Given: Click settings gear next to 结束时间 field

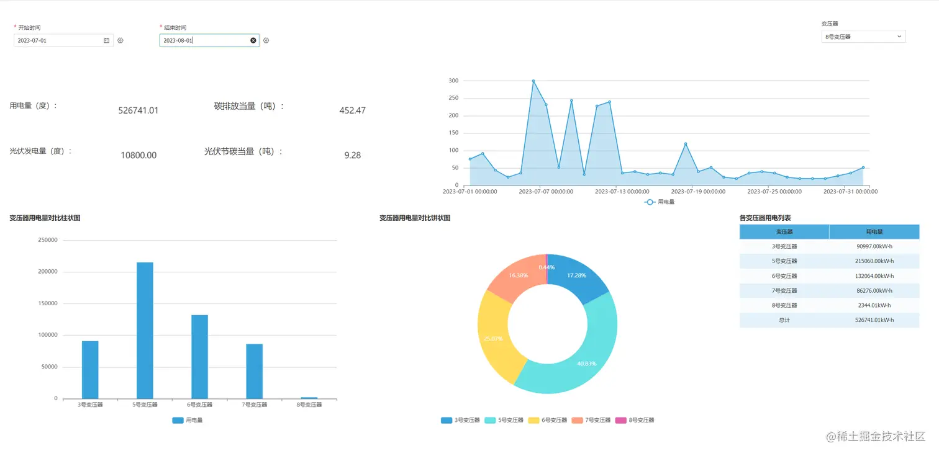Looking at the screenshot, I should click(x=266, y=40).
